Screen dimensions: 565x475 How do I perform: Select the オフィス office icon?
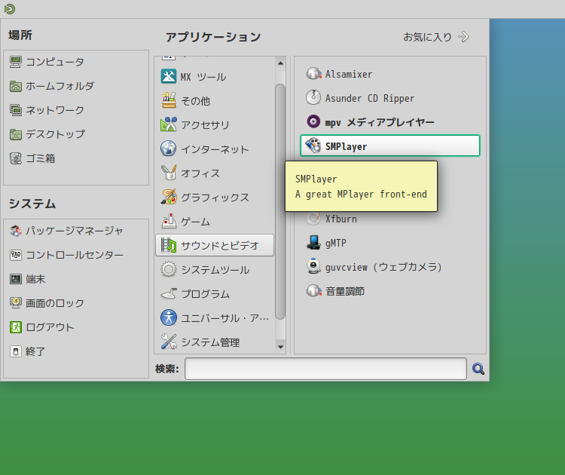click(x=169, y=173)
